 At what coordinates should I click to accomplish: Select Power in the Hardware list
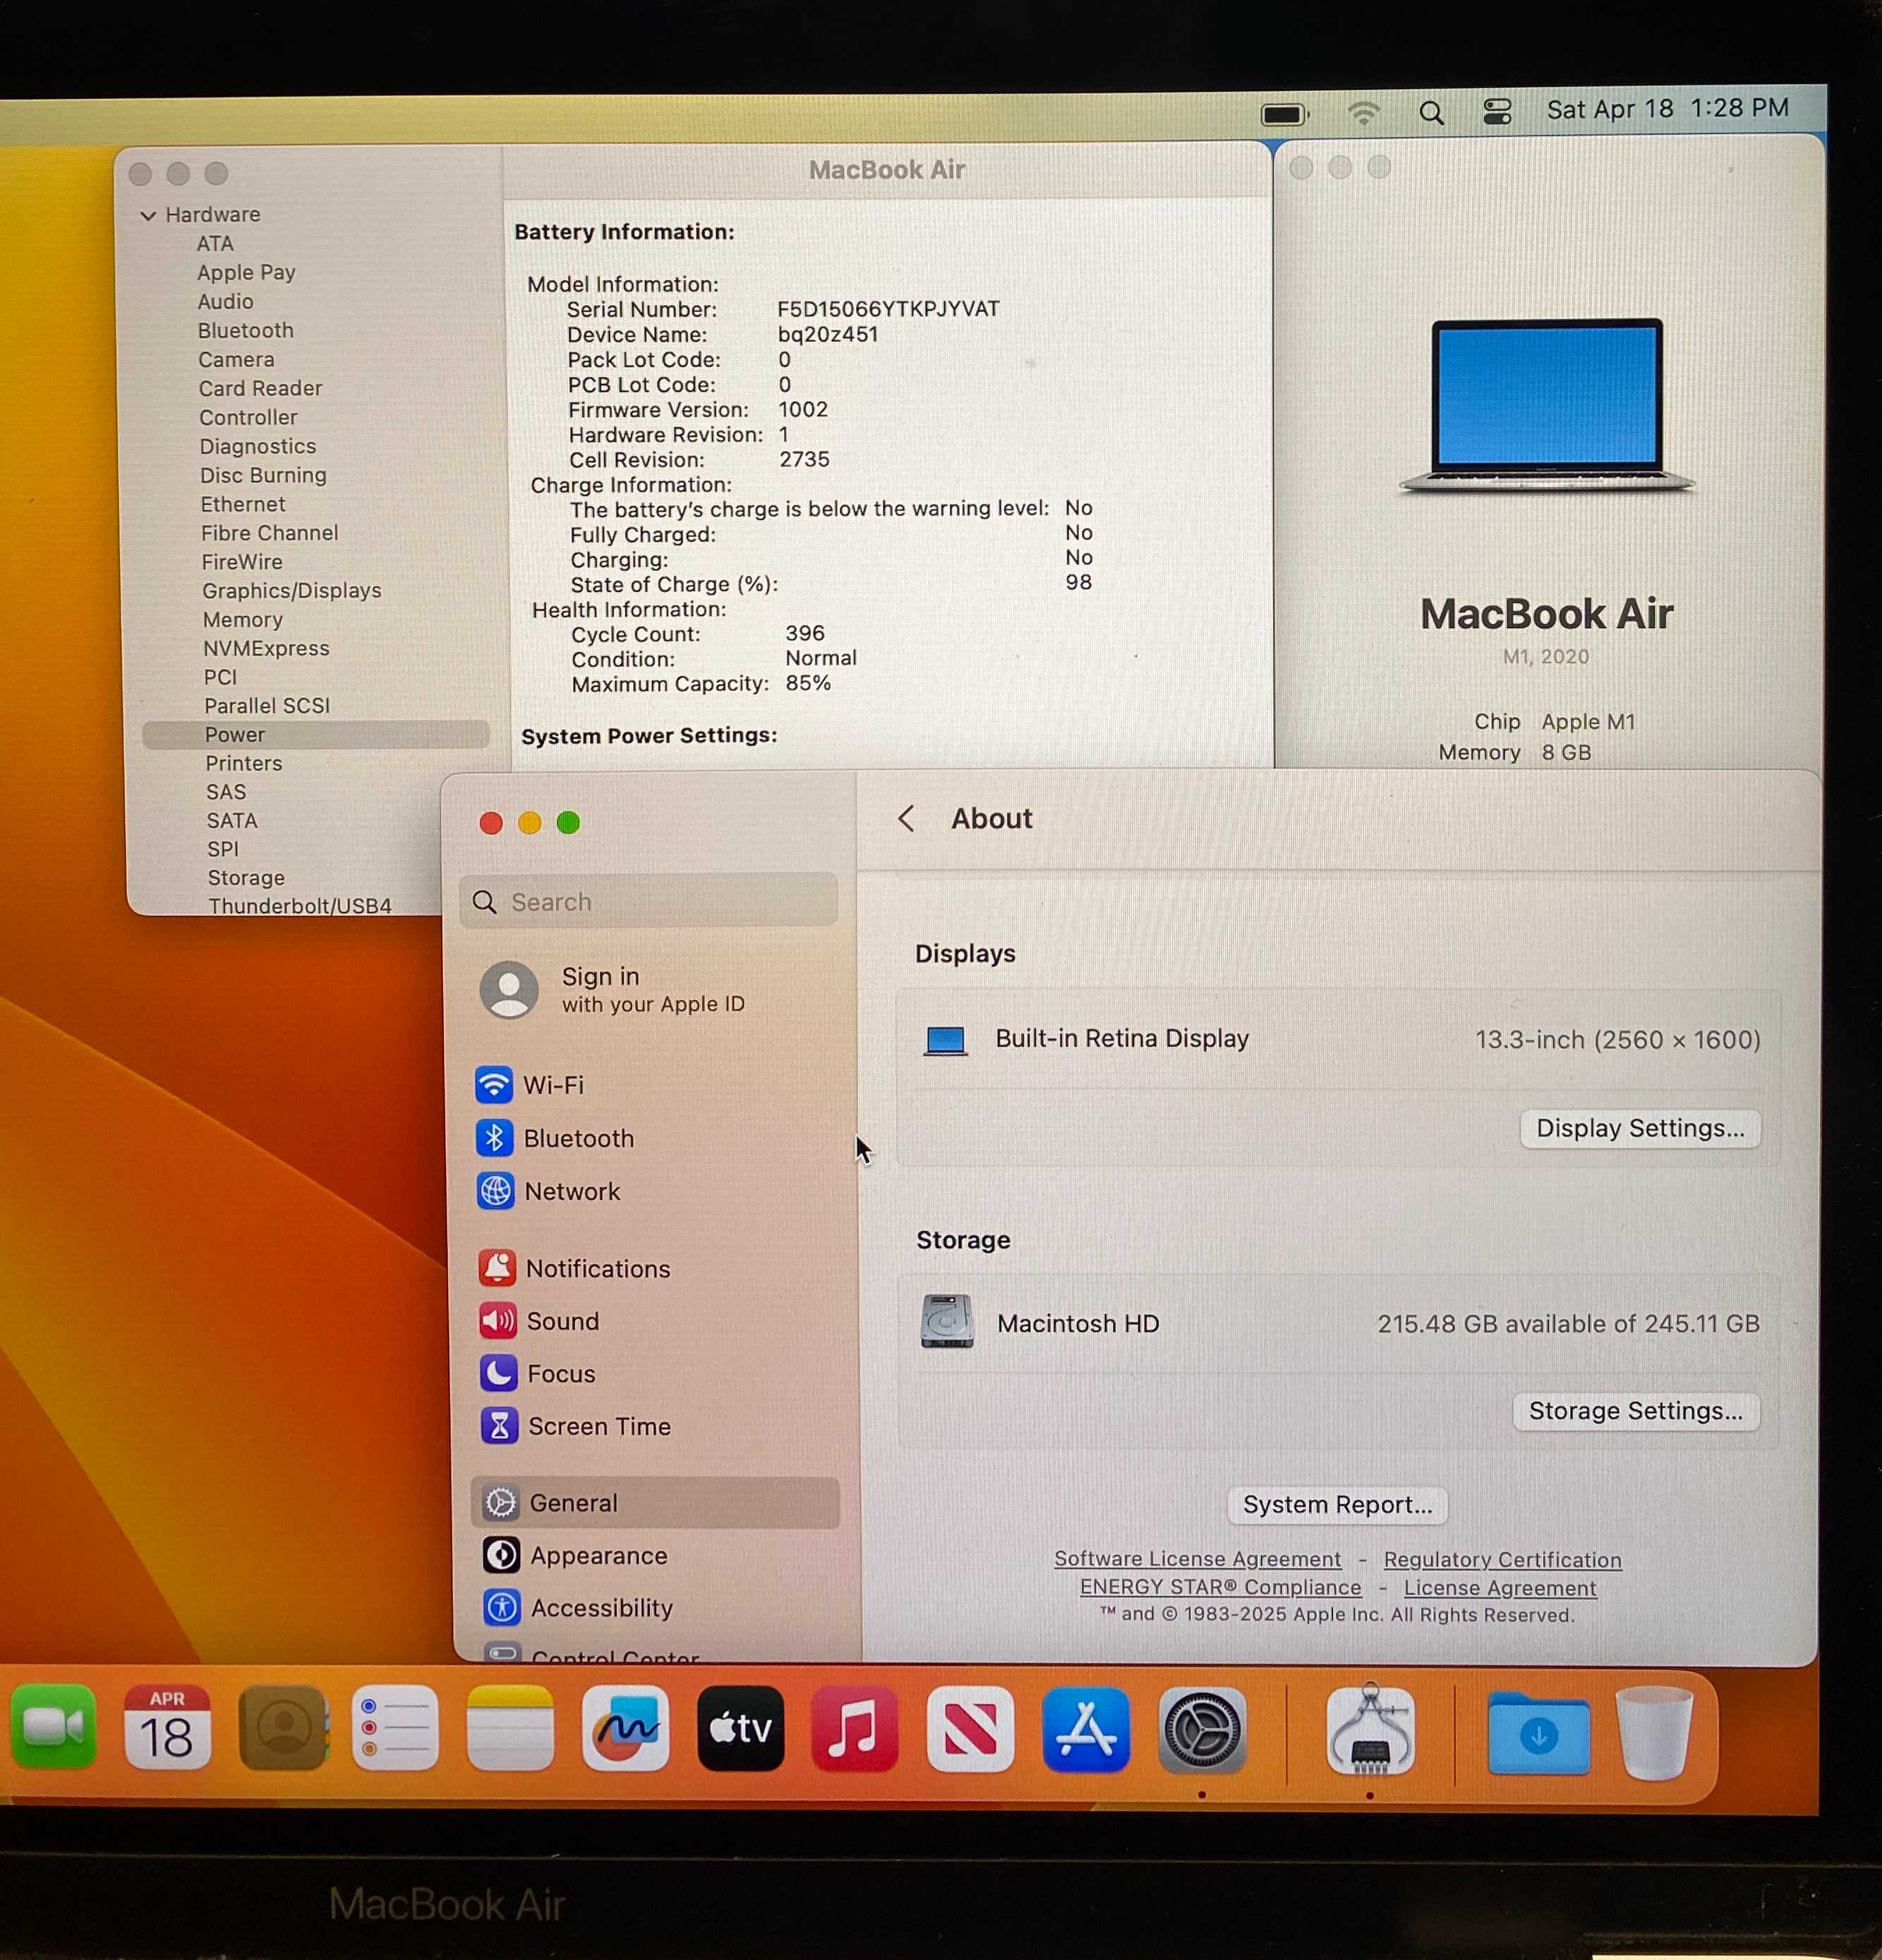pyautogui.click(x=316, y=735)
